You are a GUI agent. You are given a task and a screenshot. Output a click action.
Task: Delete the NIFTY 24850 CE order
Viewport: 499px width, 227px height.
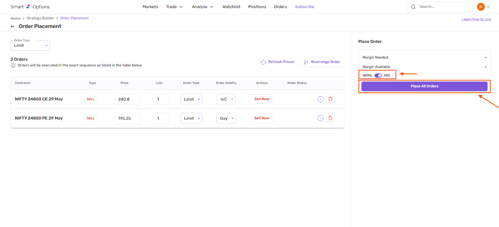[x=330, y=99]
